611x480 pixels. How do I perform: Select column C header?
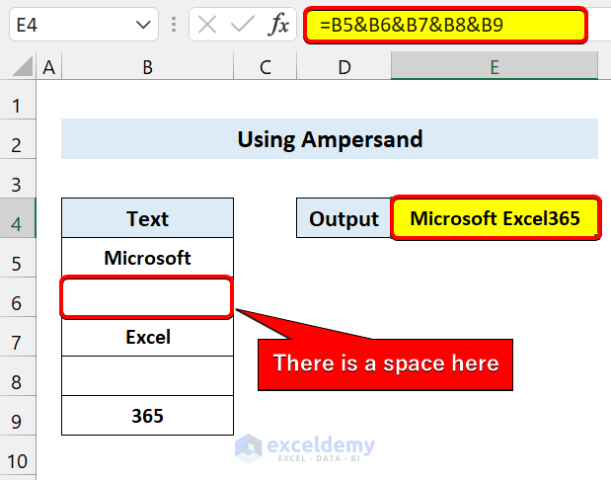[265, 67]
